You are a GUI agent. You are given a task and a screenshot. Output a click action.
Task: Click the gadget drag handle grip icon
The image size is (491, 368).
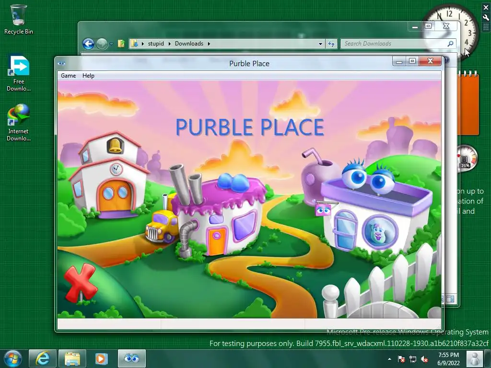486,27
